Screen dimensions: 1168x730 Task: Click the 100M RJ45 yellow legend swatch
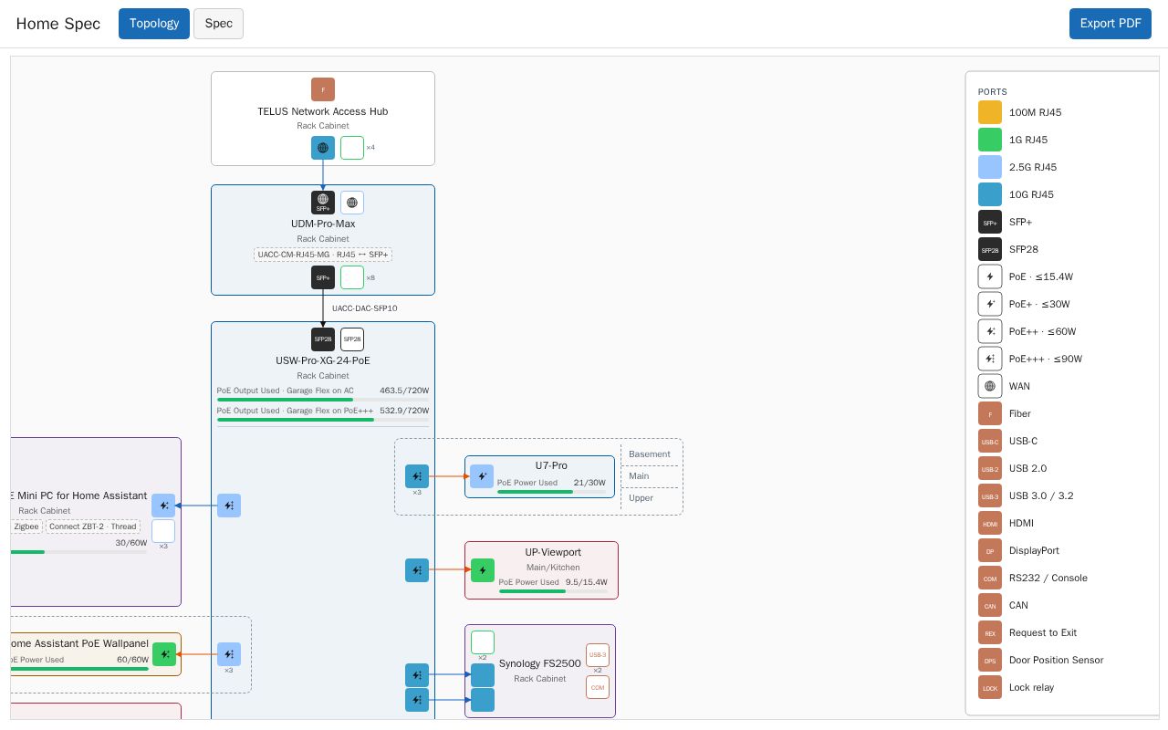[990, 112]
